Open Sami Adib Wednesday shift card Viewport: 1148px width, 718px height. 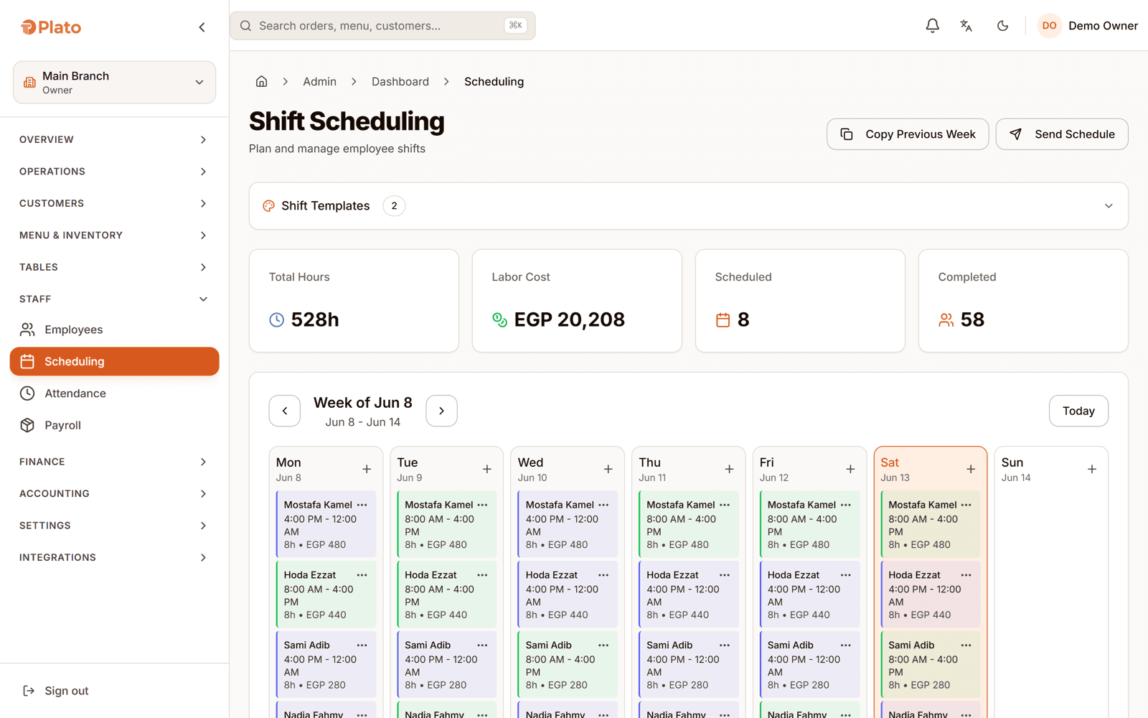pyautogui.click(x=568, y=665)
